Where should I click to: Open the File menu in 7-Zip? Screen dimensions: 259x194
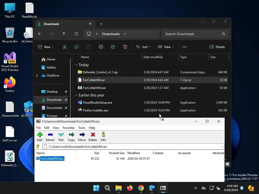(x=38, y=128)
